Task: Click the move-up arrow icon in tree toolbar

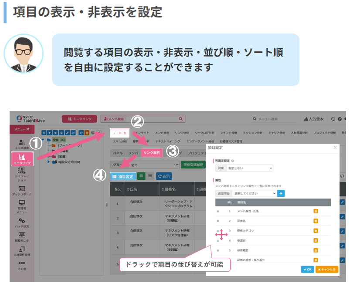Action: click(55, 133)
